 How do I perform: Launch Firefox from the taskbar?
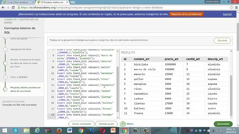pyautogui.click(x=59, y=131)
